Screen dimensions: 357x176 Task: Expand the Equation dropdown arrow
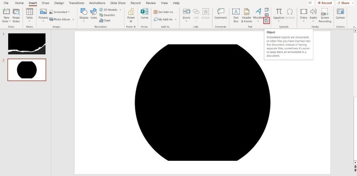279,21
